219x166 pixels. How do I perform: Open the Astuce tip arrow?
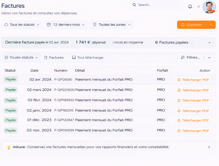209,147
